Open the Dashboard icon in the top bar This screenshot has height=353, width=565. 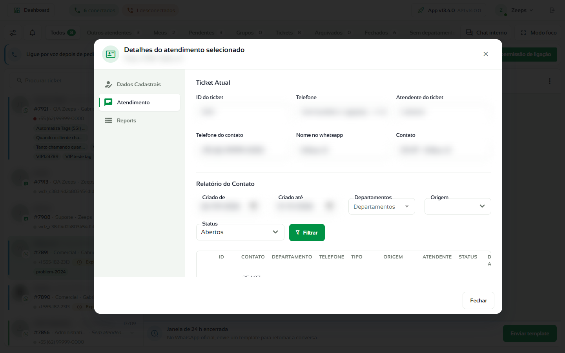[17, 10]
